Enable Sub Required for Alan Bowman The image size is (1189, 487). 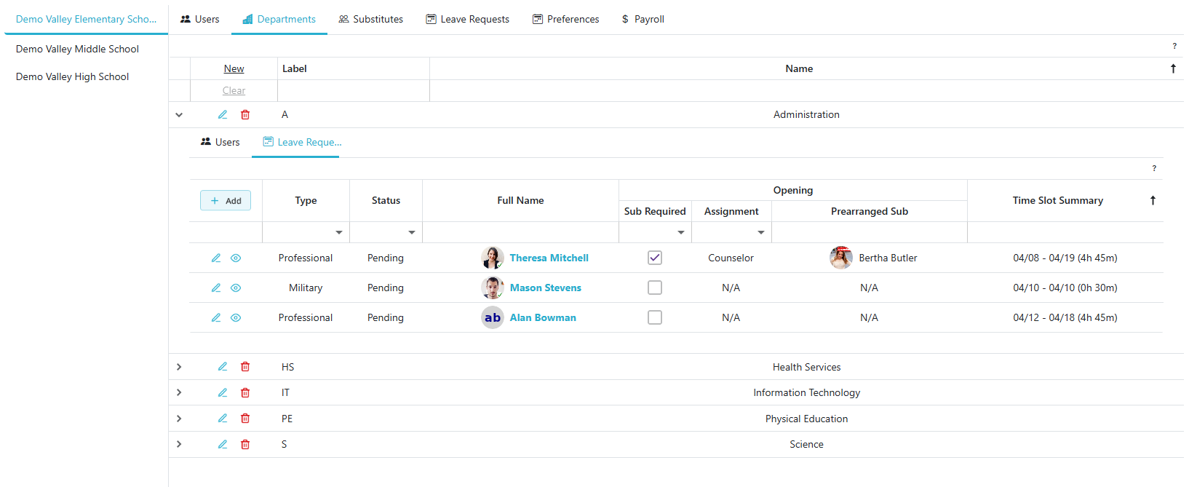pyautogui.click(x=655, y=317)
